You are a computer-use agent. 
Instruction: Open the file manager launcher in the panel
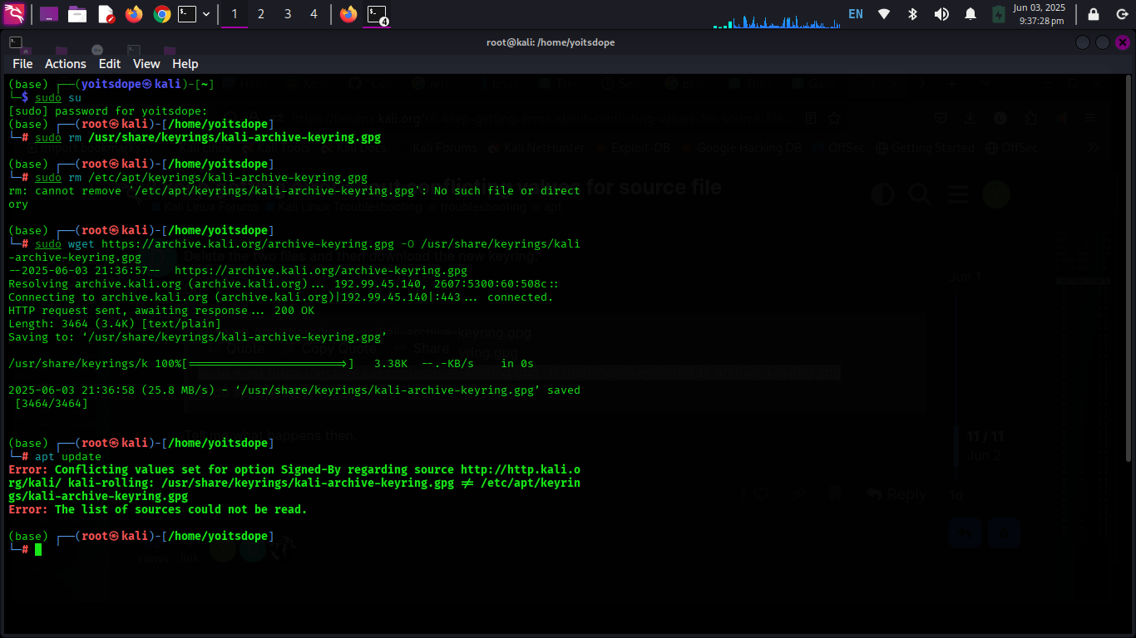(x=77, y=14)
